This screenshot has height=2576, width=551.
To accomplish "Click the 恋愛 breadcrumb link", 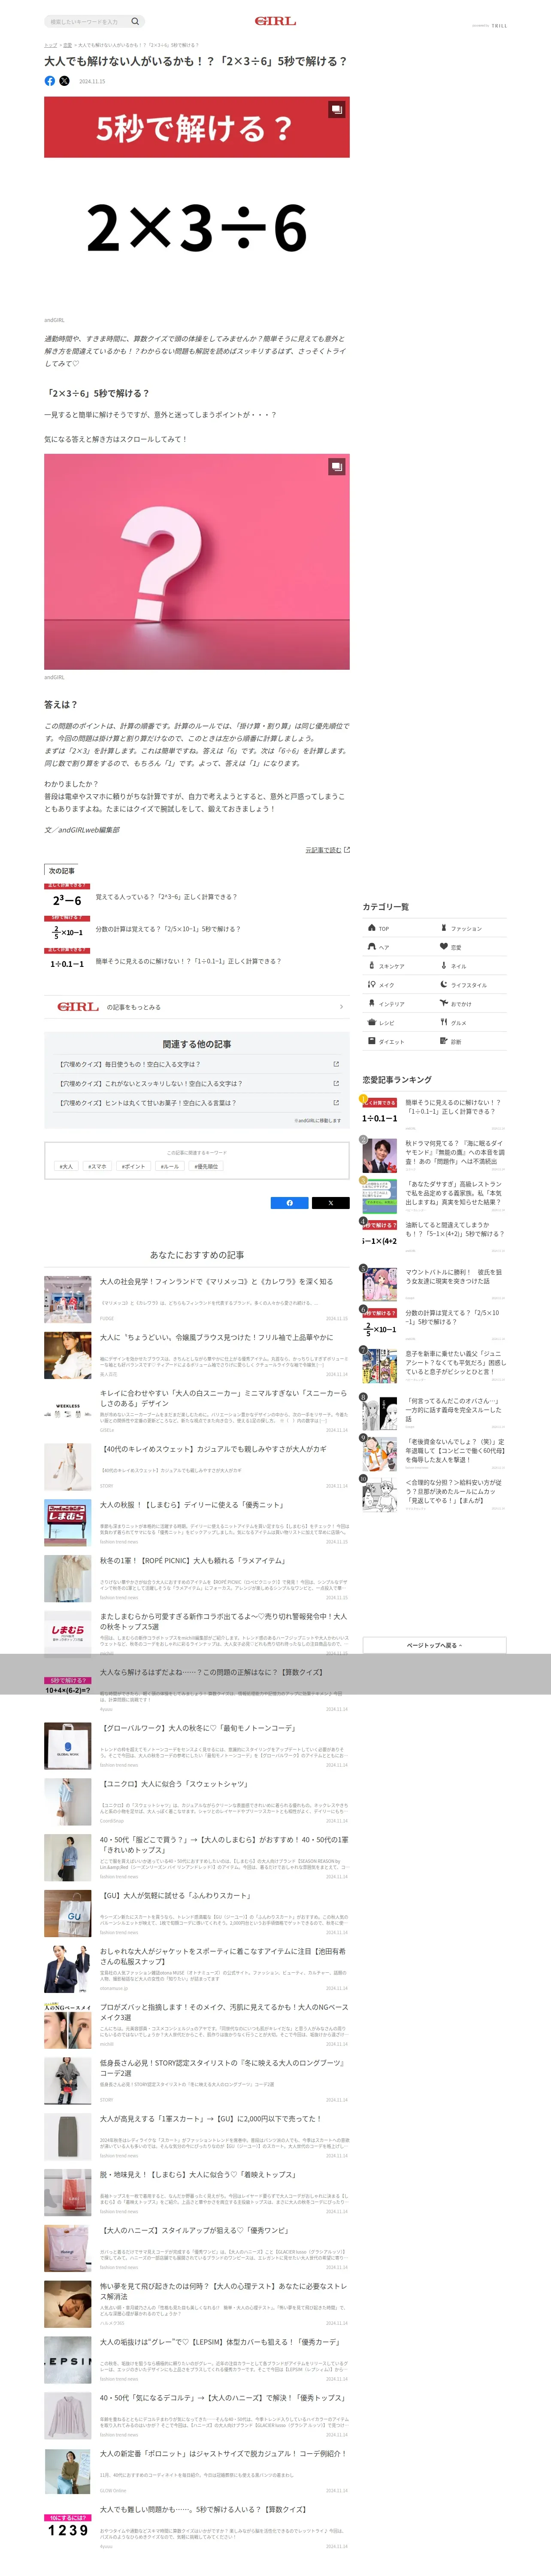I will point(67,45).
